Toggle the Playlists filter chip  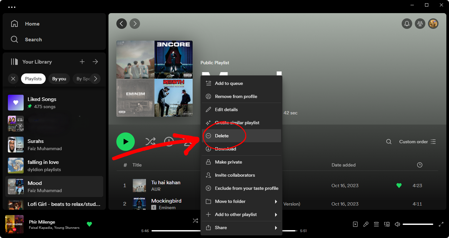[x=33, y=79]
